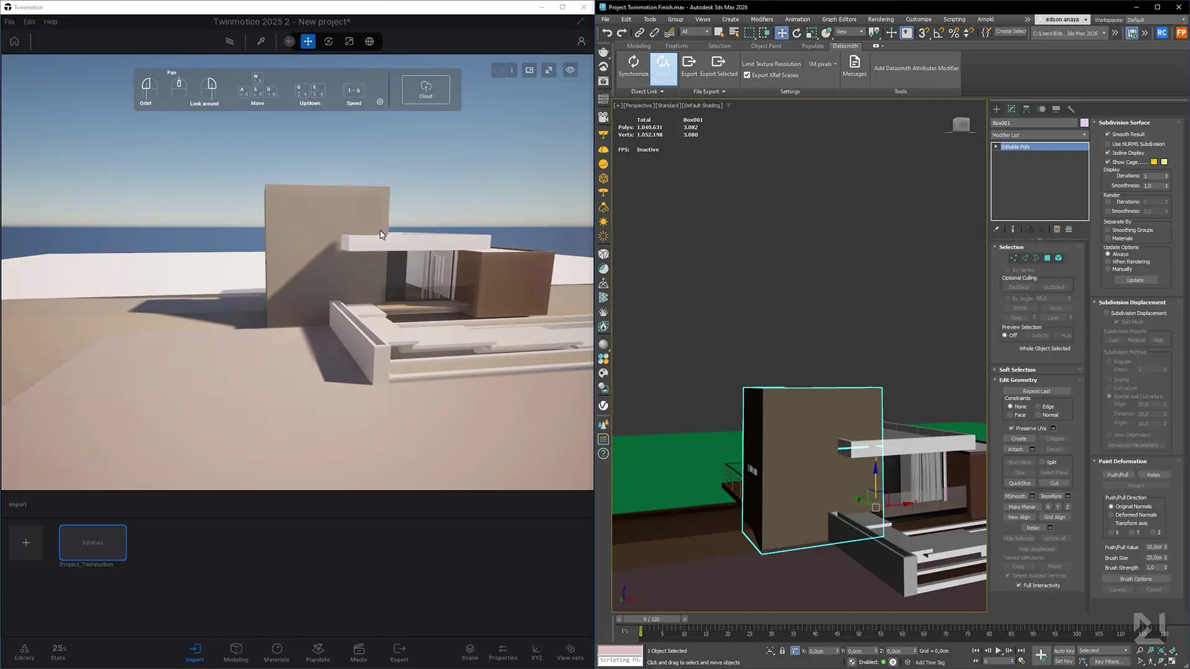The image size is (1190, 669).
Task: Open the Modifier List dropdown
Action: [x=1039, y=135]
